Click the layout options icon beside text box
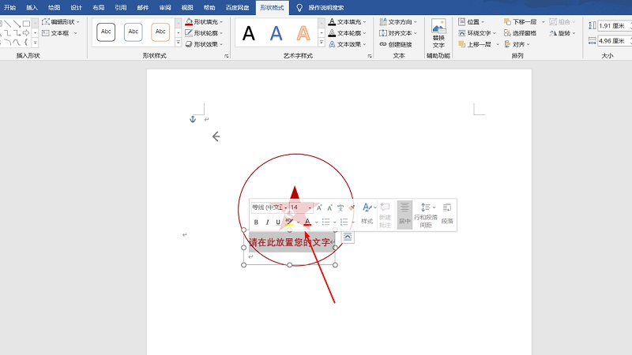The width and height of the screenshot is (632, 355). click(347, 237)
